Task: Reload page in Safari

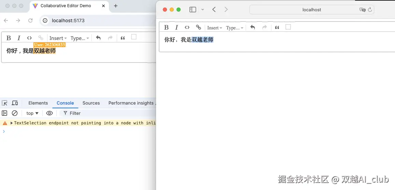Action: 370,10
